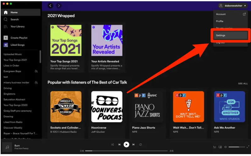Viewport: 251px width, 156px height.
Task: Click SEE ALL for Car Talk listeners
Action: coord(243,84)
